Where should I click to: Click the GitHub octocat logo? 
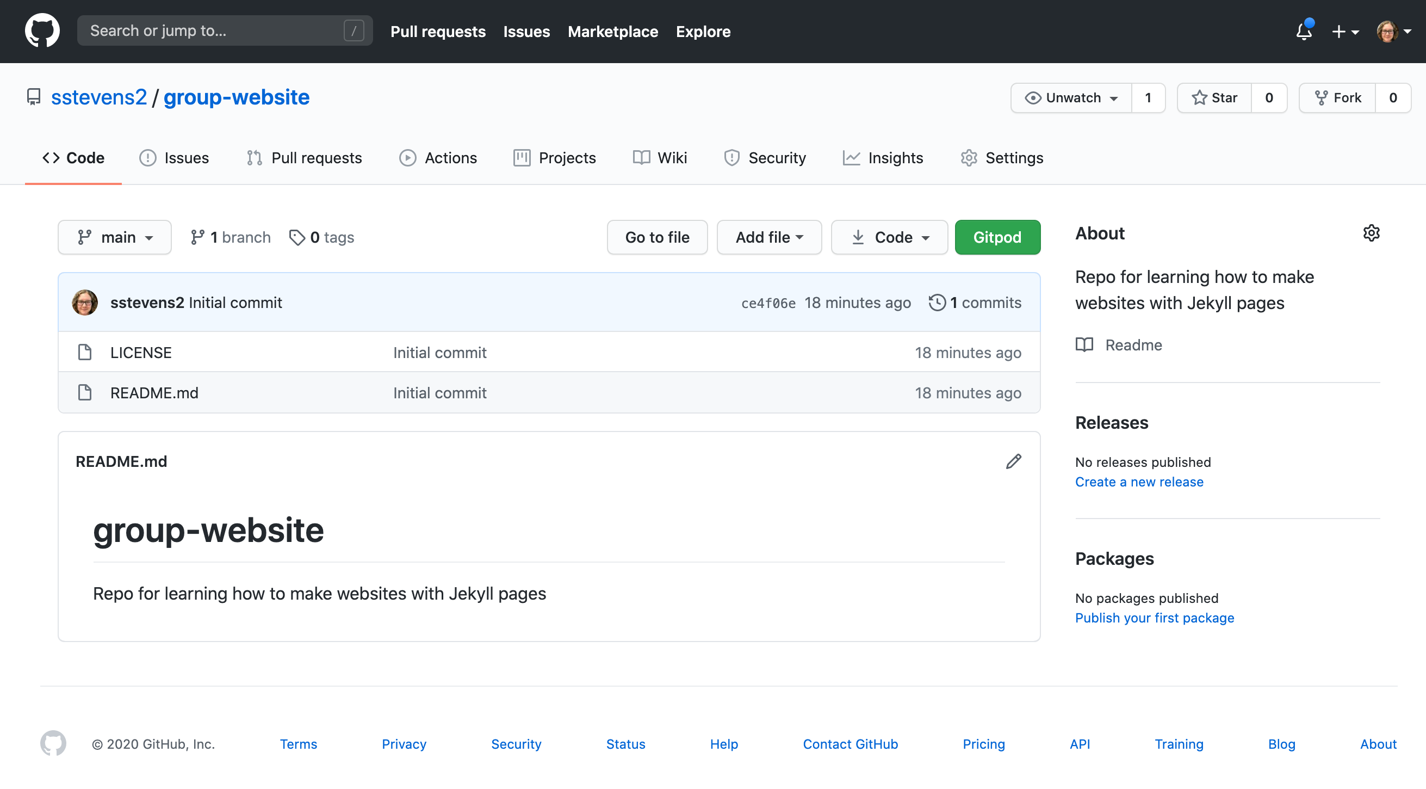click(x=41, y=30)
